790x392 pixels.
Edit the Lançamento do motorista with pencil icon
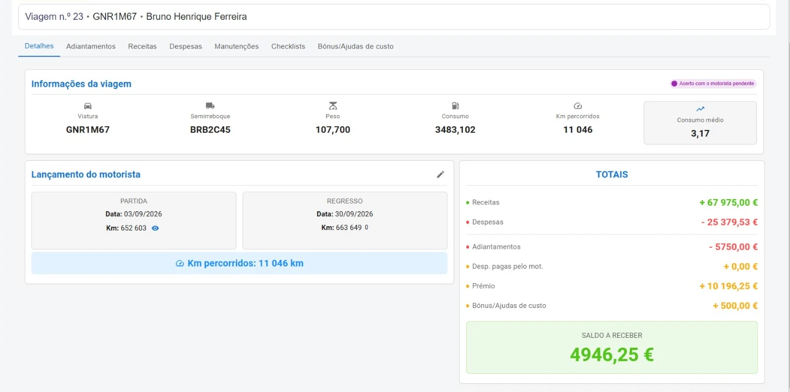click(440, 175)
